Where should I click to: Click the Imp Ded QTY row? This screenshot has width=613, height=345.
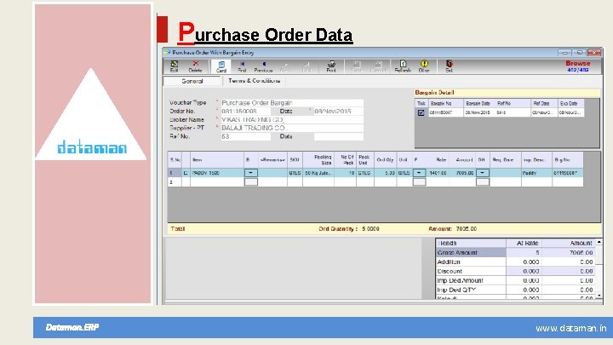click(516, 290)
